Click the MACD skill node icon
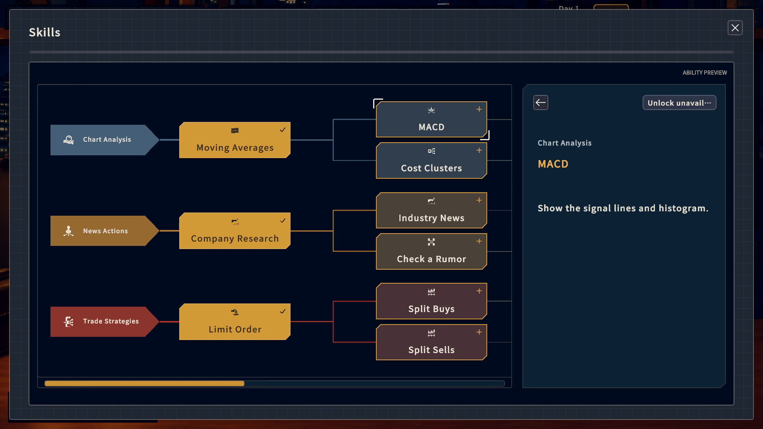Viewport: 763px width, 429px height. (x=431, y=110)
